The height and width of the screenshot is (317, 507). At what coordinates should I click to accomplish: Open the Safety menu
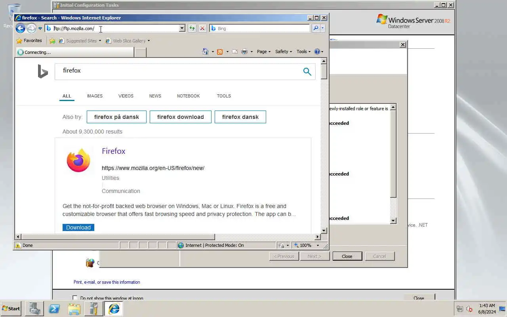[x=284, y=52]
